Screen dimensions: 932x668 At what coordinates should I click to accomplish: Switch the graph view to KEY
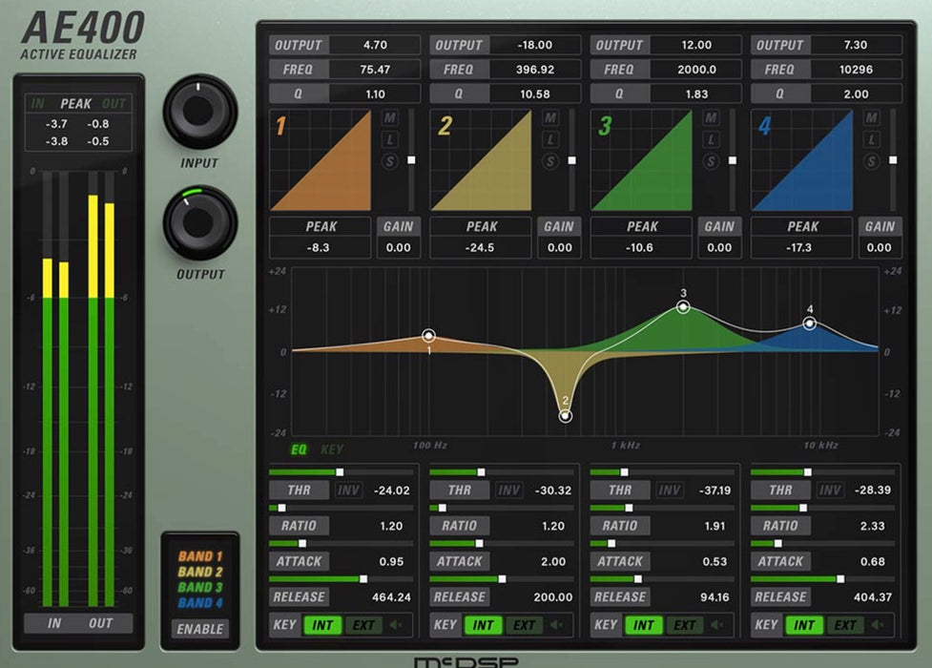coord(332,449)
